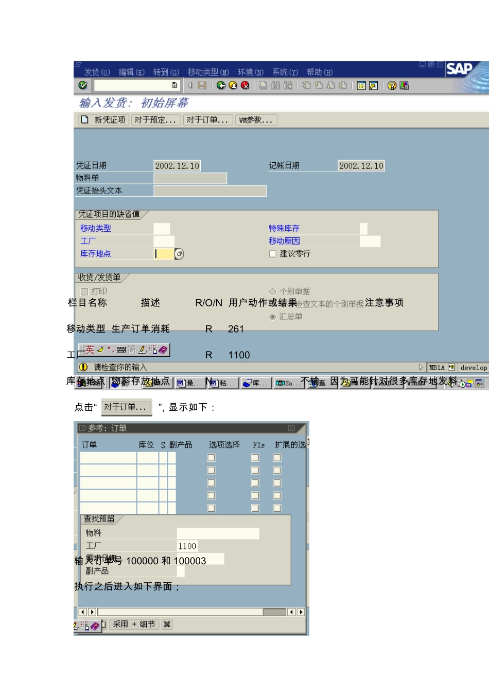Click the New voucher item page icon
The width and height of the screenshot is (489, 692).
pos(84,120)
